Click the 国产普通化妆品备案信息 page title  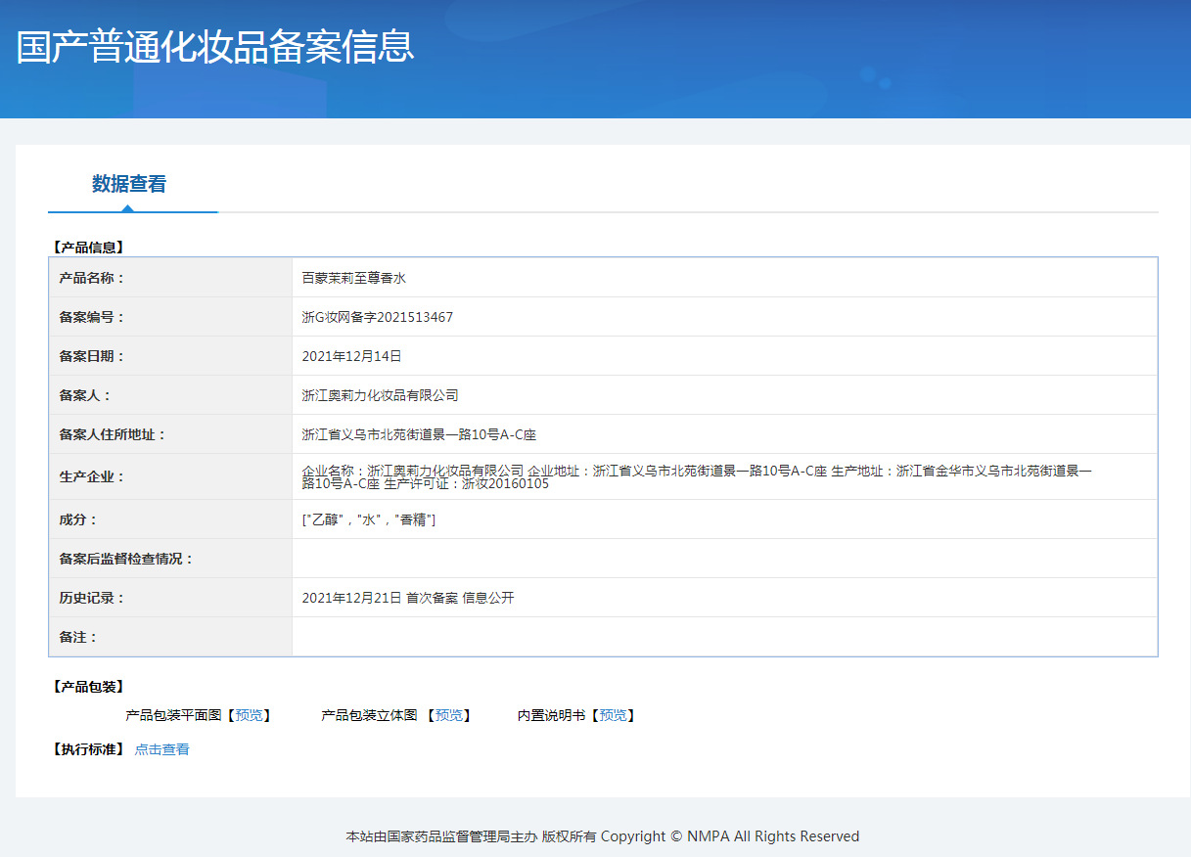click(x=215, y=47)
